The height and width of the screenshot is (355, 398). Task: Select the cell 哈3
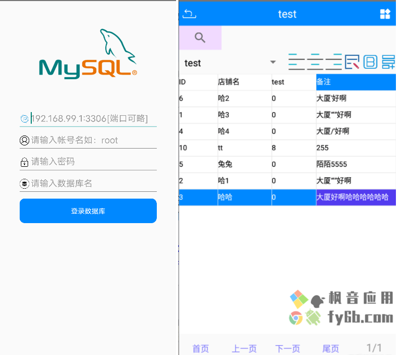pos(244,115)
